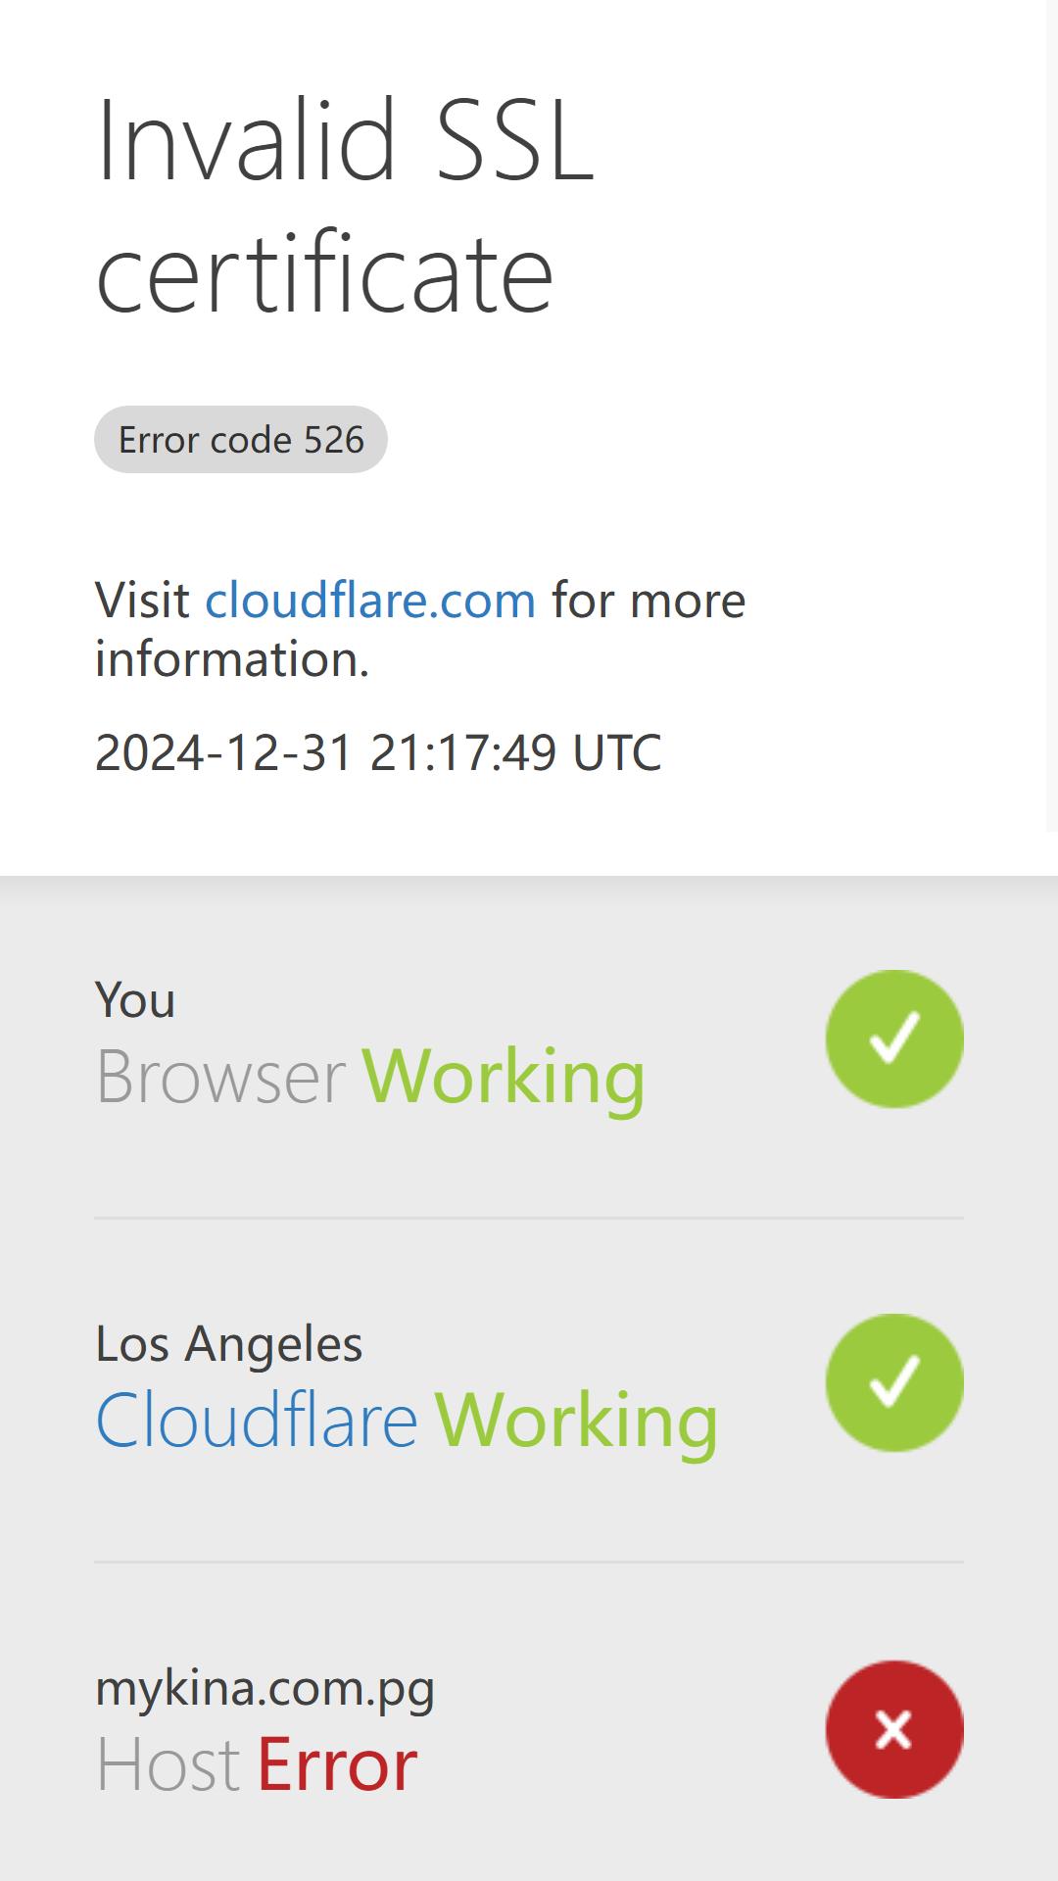
Task: Click the gray Host text
Action: 168,1764
